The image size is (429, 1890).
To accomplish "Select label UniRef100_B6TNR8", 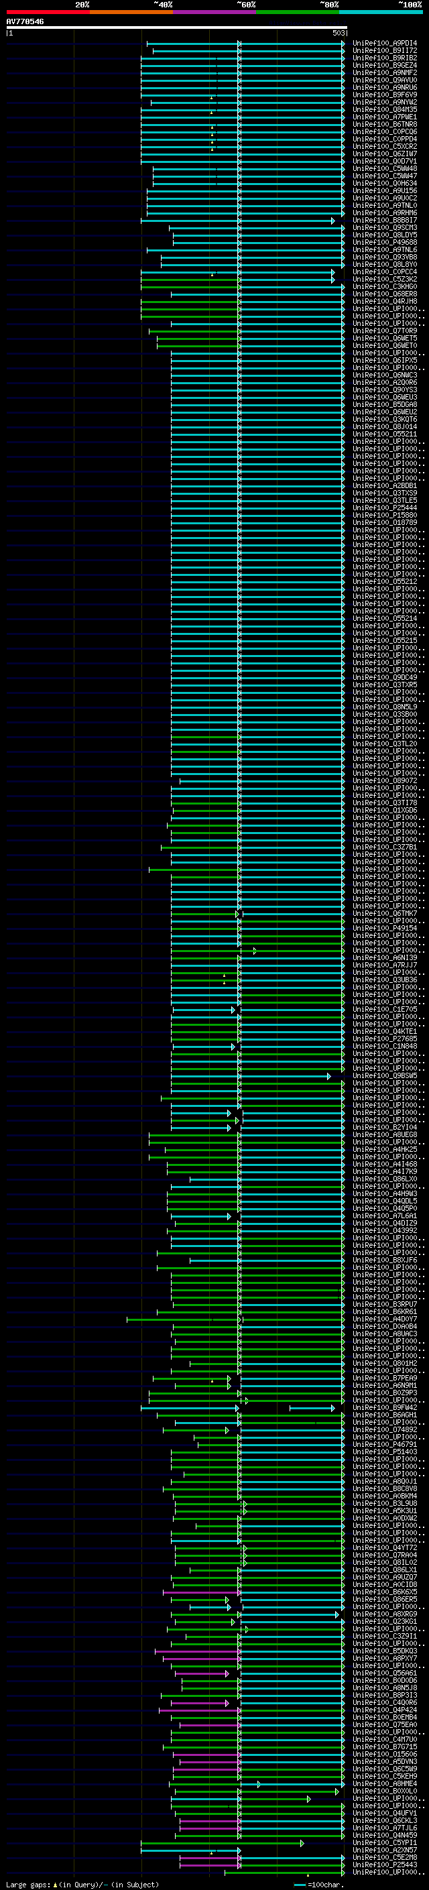I will 384,124.
